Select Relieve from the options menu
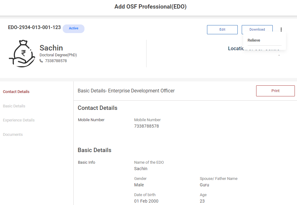The image size is (297, 205). [254, 40]
